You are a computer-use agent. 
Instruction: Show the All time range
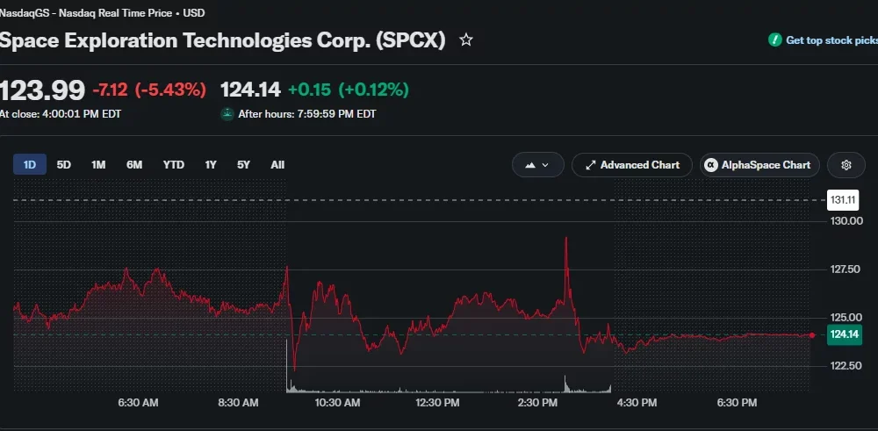277,165
